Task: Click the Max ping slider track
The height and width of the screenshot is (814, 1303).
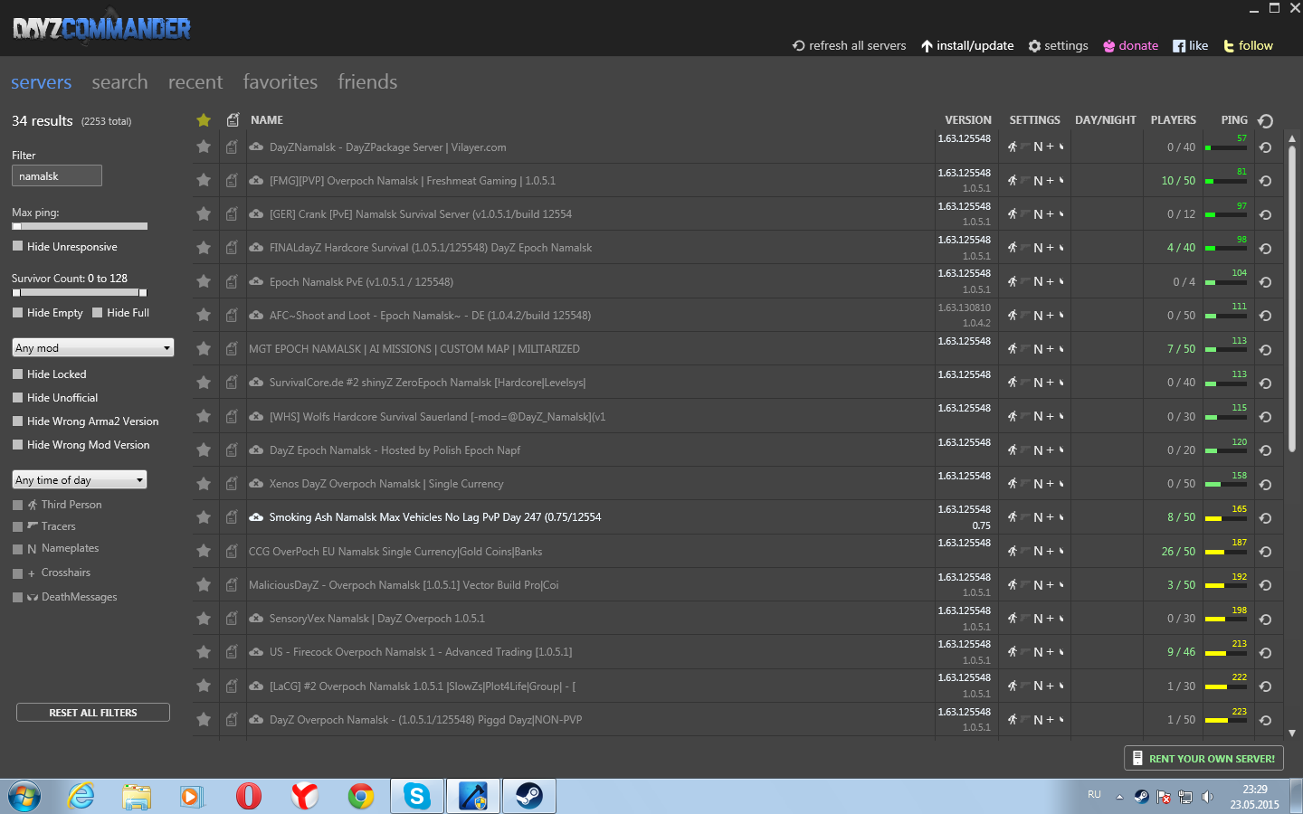Action: pyautogui.click(x=80, y=226)
